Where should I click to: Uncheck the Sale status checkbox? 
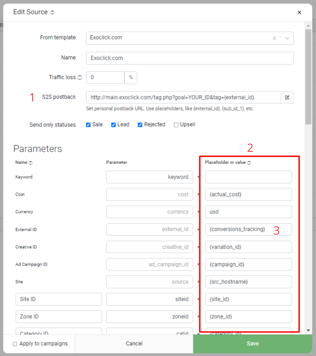click(x=88, y=125)
